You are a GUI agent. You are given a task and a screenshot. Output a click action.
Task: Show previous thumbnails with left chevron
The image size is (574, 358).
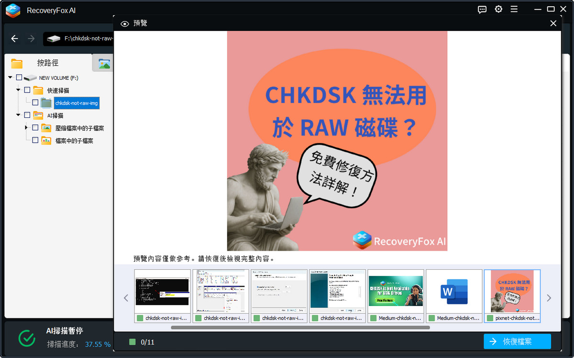(x=126, y=298)
